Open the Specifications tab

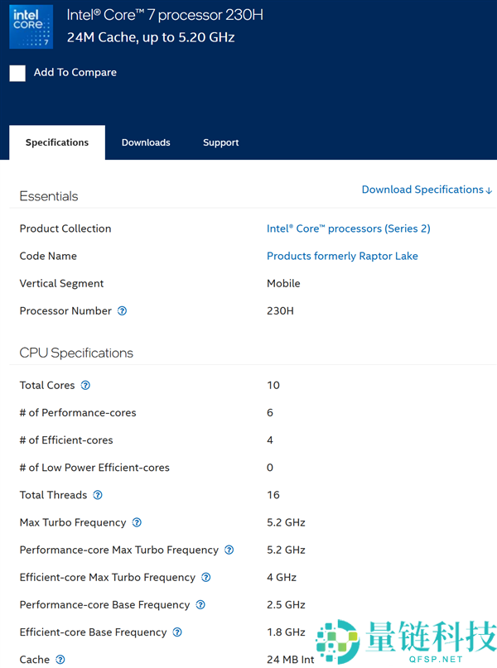[x=57, y=142]
